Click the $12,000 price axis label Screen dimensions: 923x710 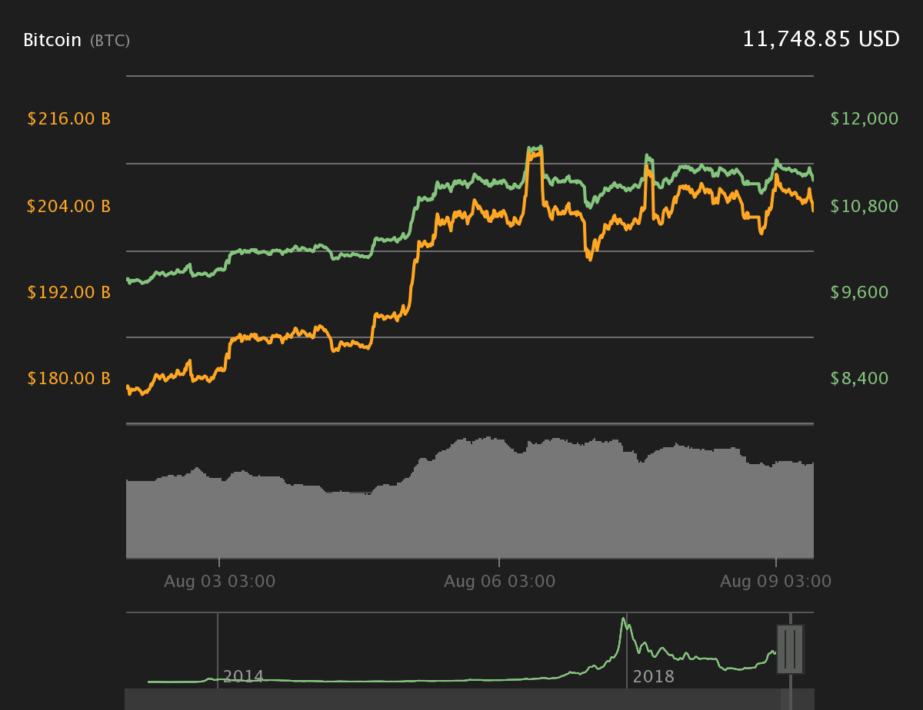865,119
